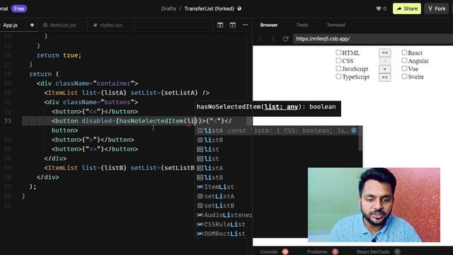Switch to Tests tab

pyautogui.click(x=302, y=25)
